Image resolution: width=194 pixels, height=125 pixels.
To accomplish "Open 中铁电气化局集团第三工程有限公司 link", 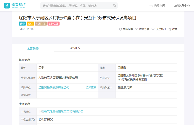I will [61, 112].
